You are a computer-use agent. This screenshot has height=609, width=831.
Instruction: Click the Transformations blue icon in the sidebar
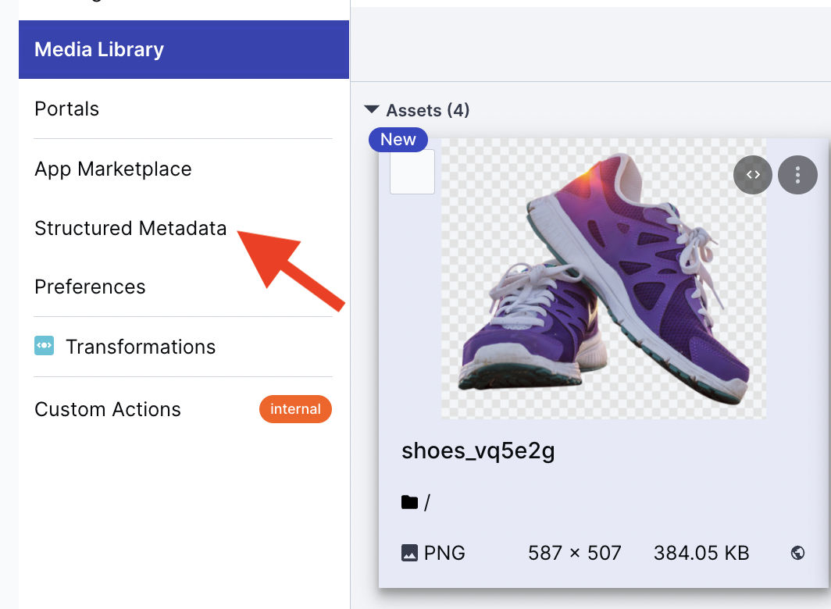(x=45, y=346)
